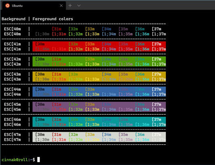Click [36m on the white background
The image size is (215, 165).
pyautogui.click(x=140, y=135)
